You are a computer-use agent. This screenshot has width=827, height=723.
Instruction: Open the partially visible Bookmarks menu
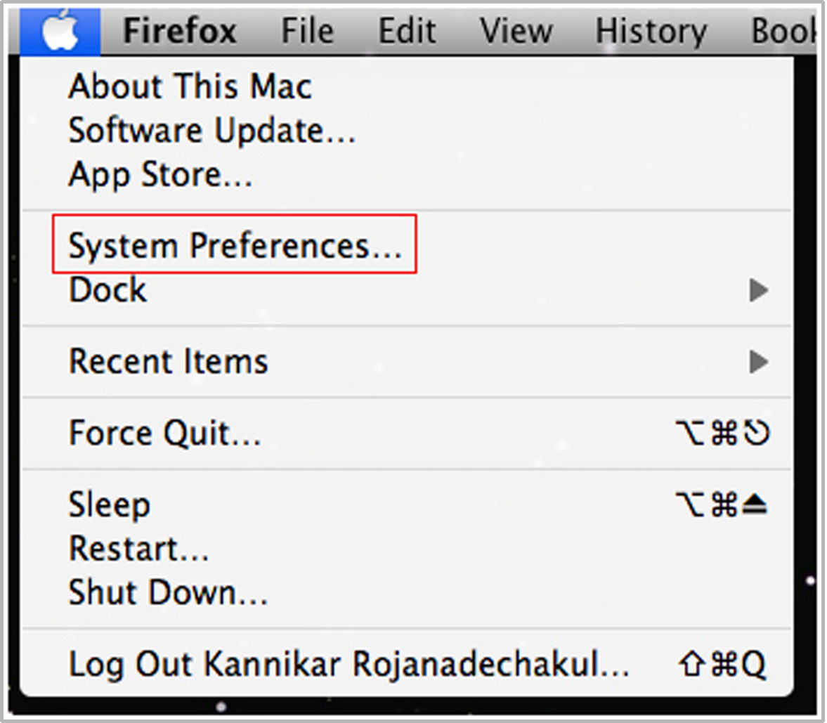[x=783, y=32]
